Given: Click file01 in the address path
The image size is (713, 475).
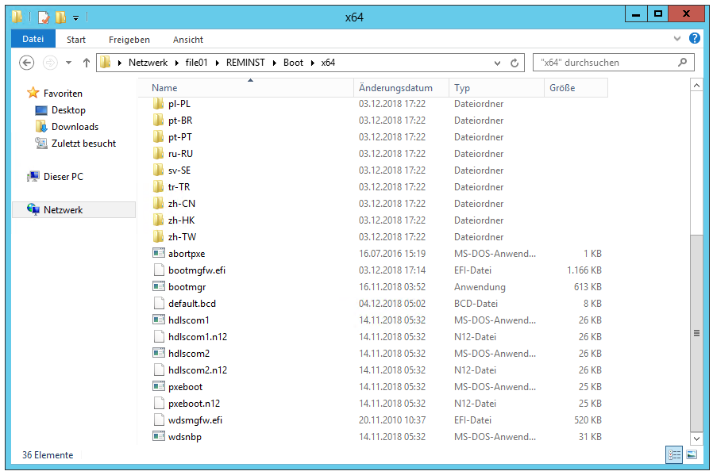Looking at the screenshot, I should 196,63.
